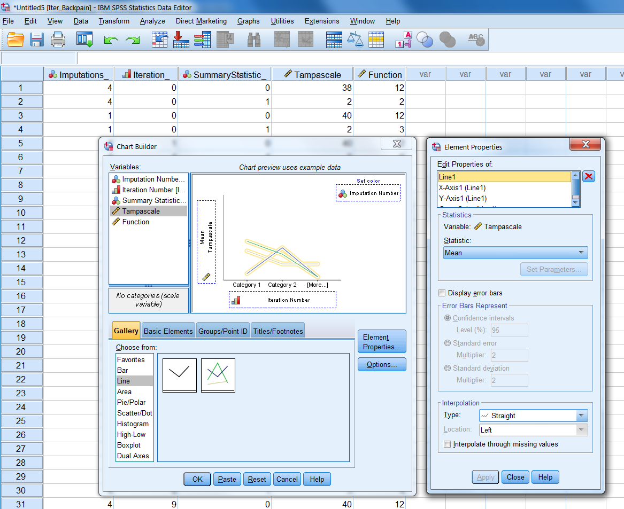This screenshot has width=624, height=509.
Task: Select the multiple line chart thumbnail
Action: pos(218,375)
